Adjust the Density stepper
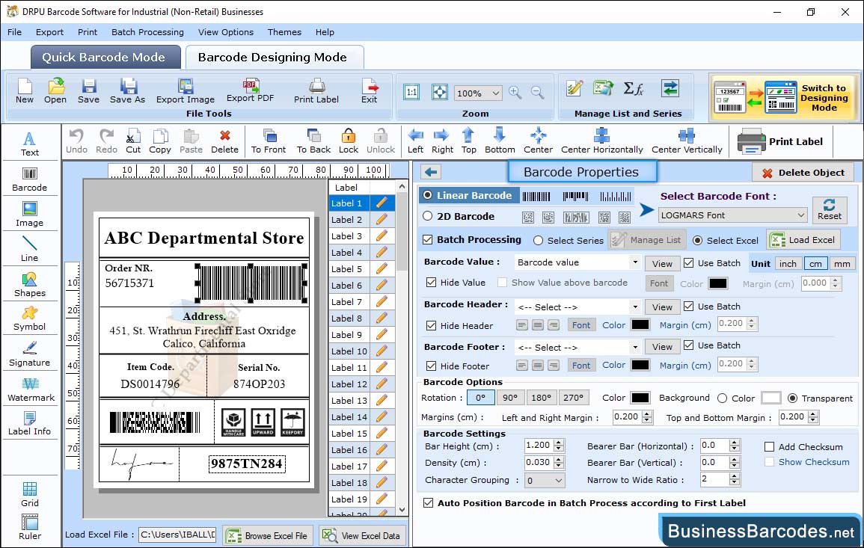 pos(560,463)
